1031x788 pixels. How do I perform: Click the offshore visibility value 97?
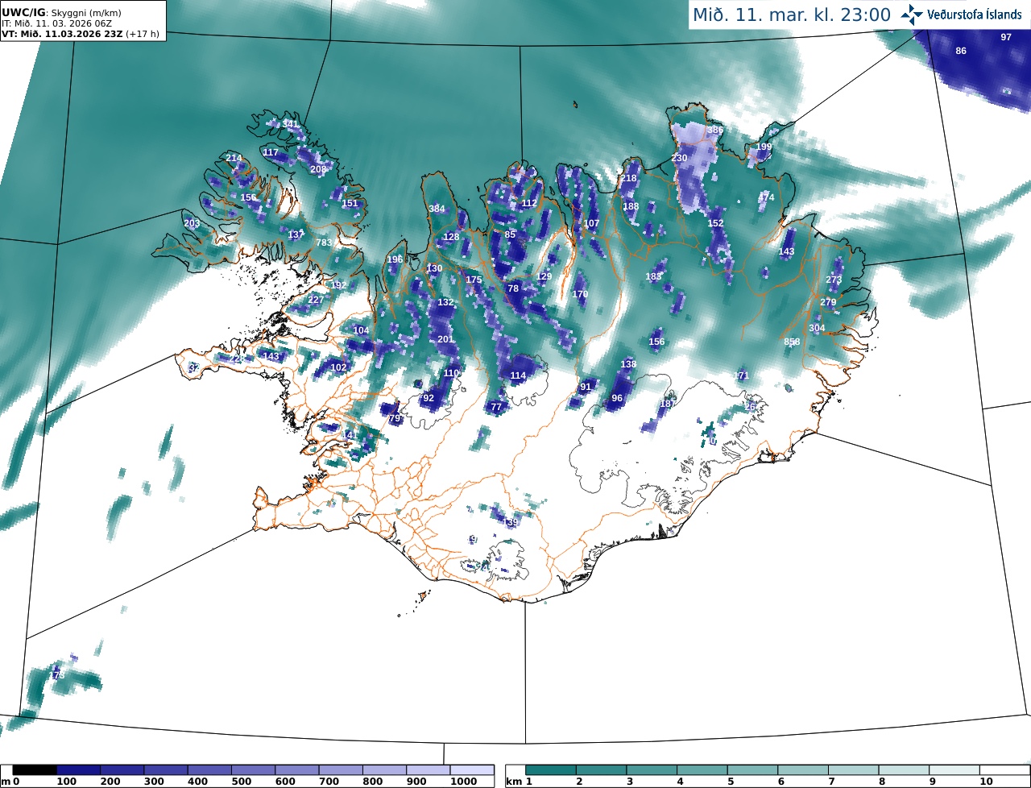pos(1006,37)
